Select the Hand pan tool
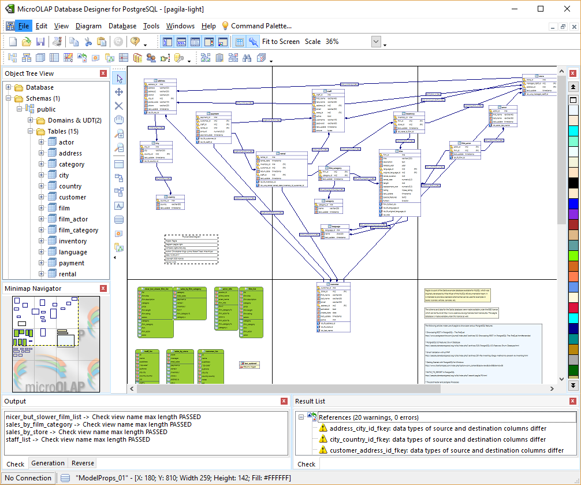This screenshot has width=581, height=485. pos(119,120)
